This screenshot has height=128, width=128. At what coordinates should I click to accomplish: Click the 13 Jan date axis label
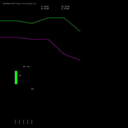pyautogui.click(x=19, y=122)
